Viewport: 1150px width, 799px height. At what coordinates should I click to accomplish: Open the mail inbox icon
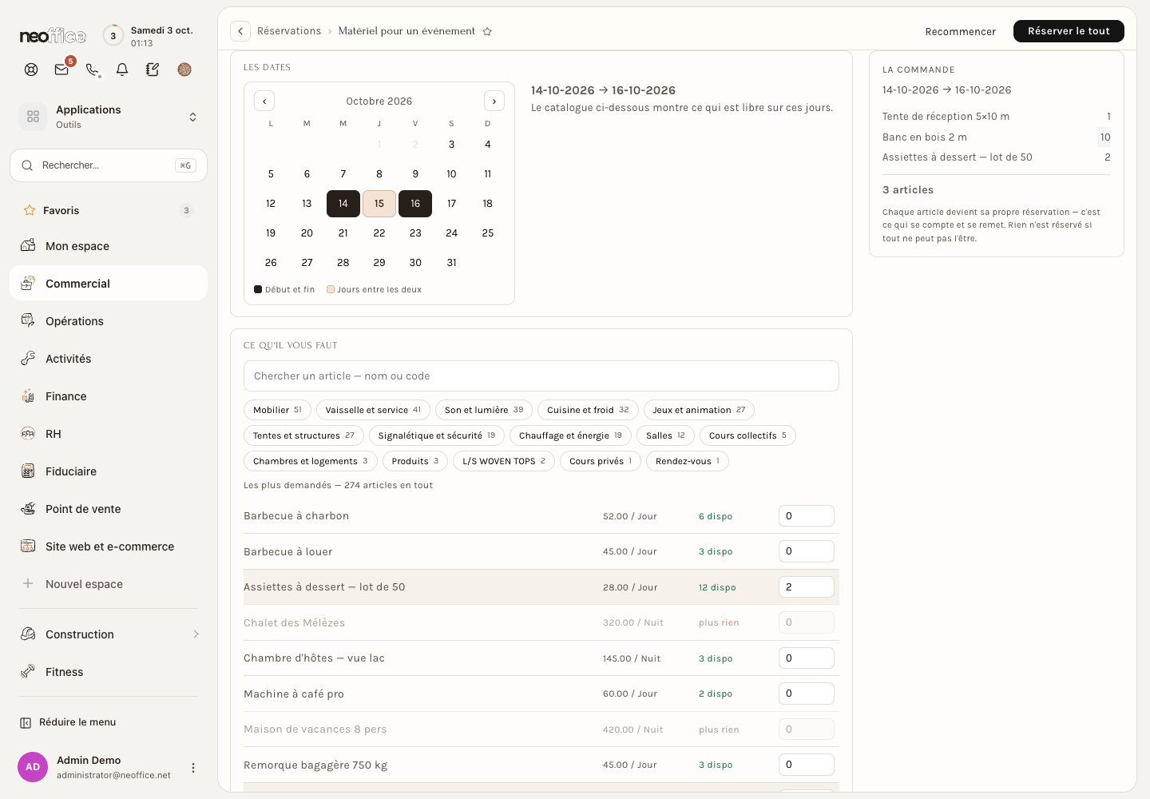pos(61,70)
